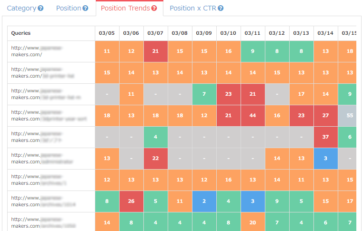Click the red cell showing 22
The image size is (363, 231).
point(155,159)
